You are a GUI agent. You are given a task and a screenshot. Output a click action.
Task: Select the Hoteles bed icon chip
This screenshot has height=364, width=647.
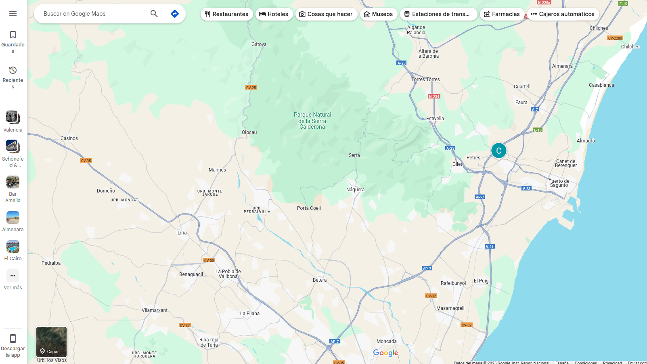263,14
